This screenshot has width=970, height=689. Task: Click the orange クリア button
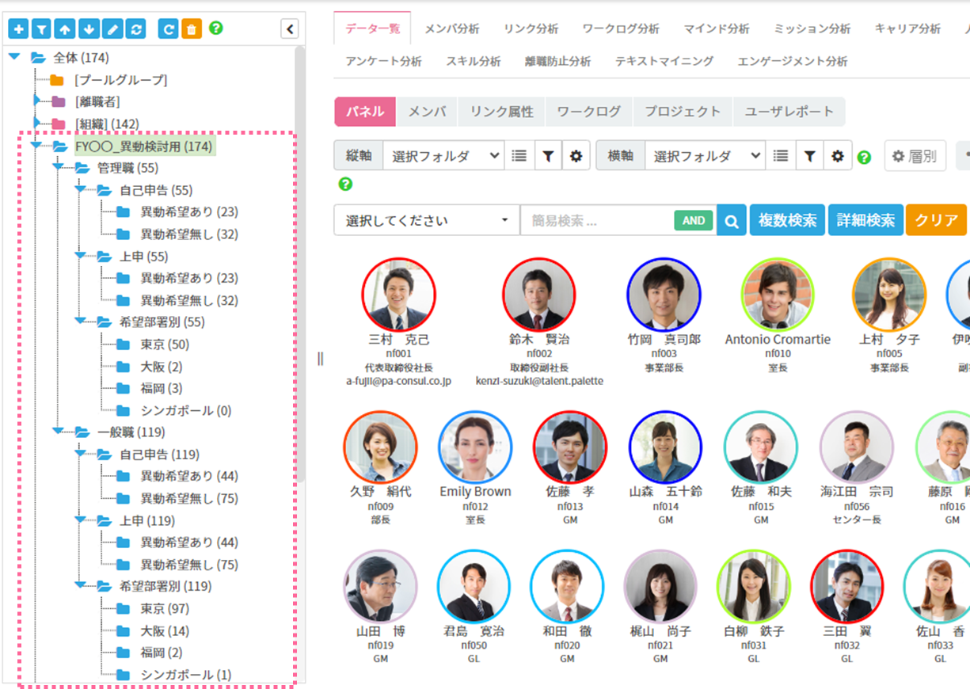[x=937, y=220]
